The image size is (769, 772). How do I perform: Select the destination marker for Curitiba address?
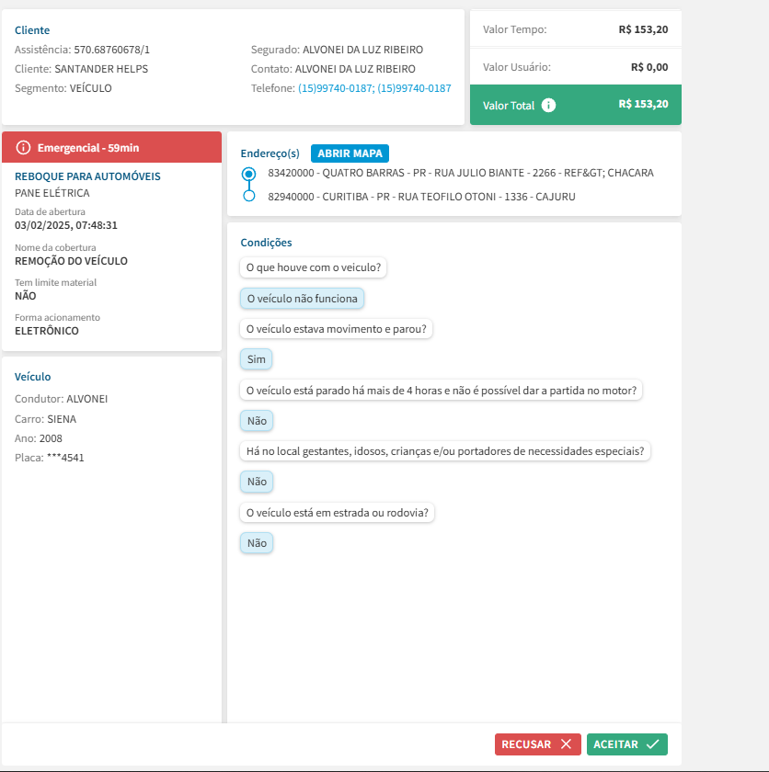coord(248,196)
